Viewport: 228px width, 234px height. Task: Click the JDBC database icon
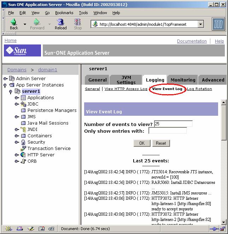point(23,104)
